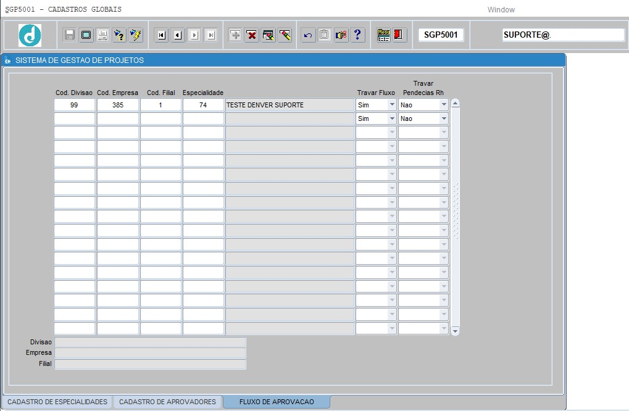Click the Undo arrow icon
Image resolution: width=629 pixels, height=411 pixels.
pos(307,35)
